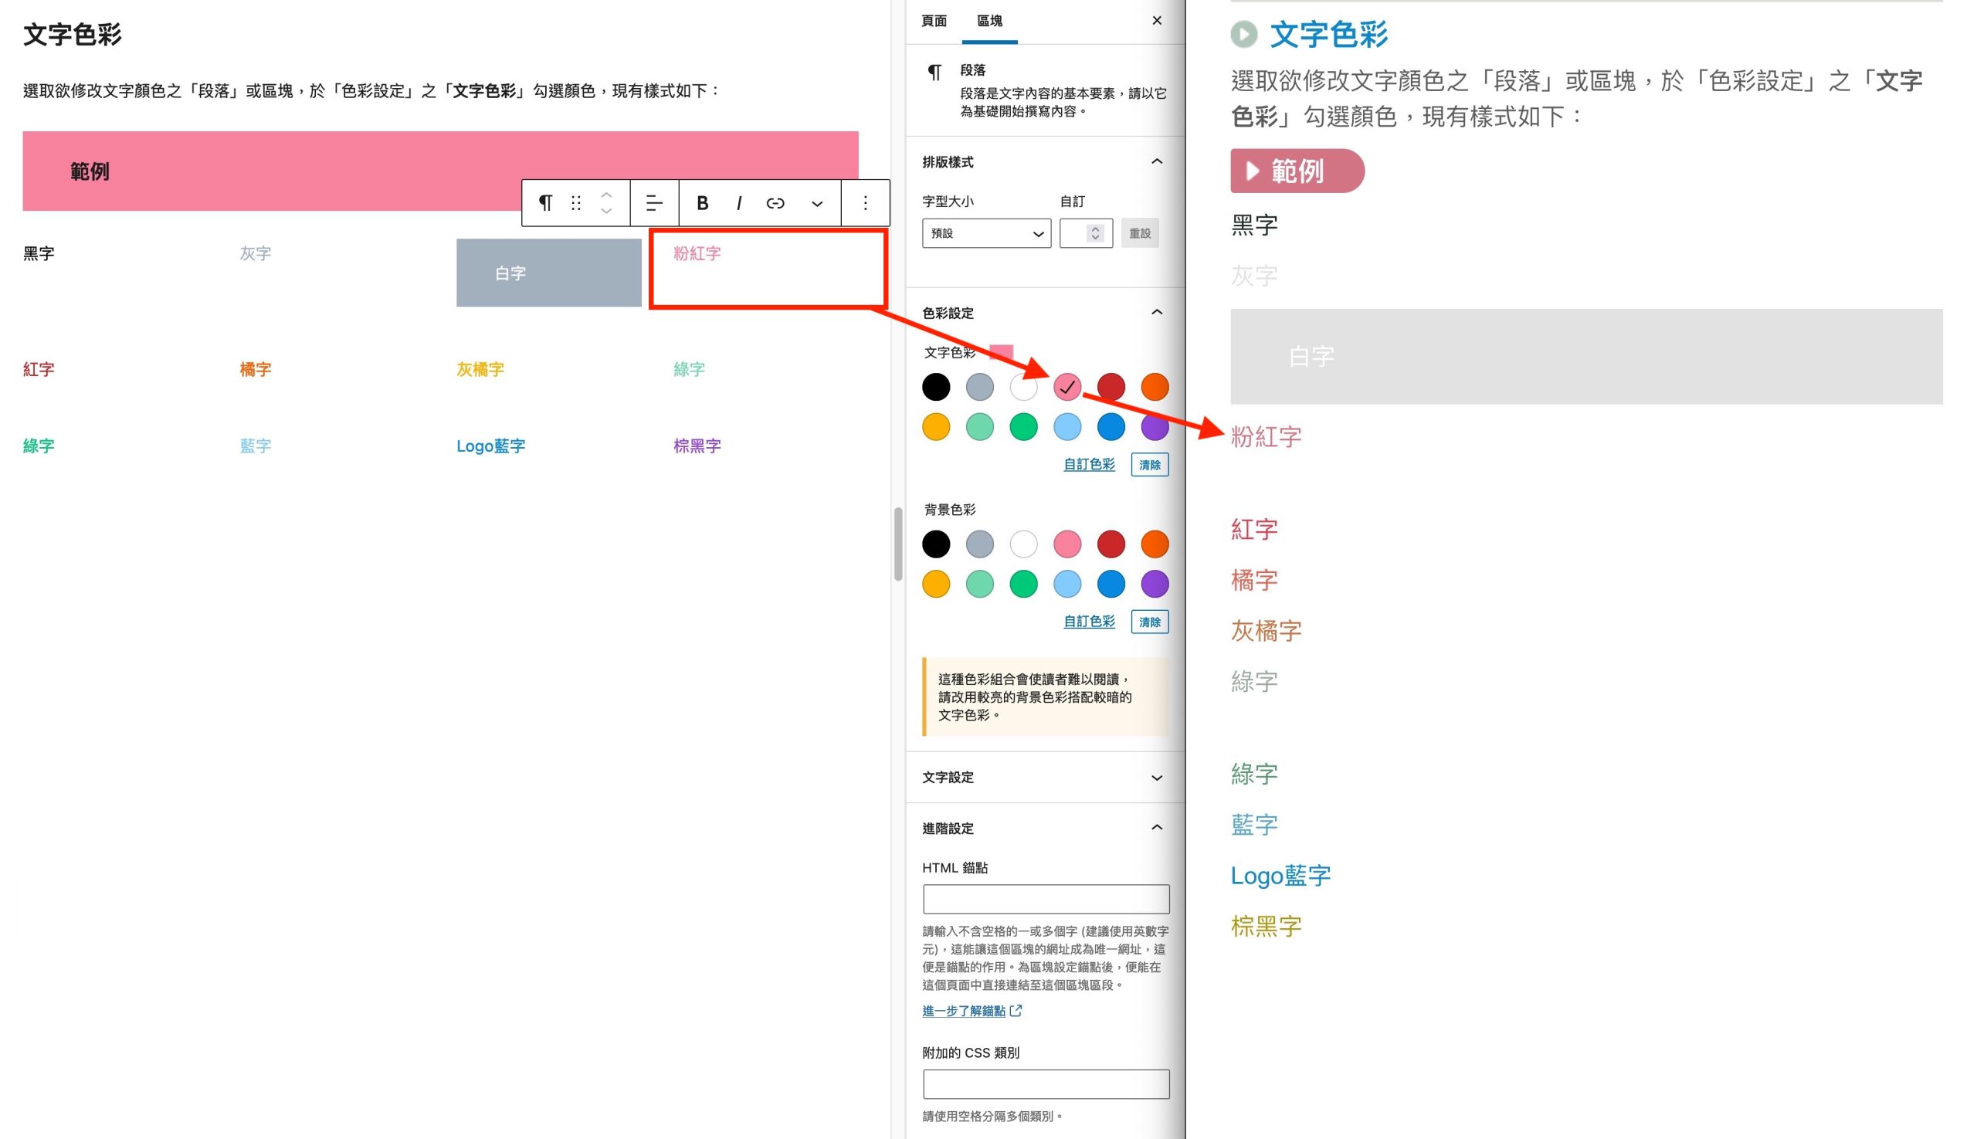
Task: Click the custom font size stepper arrows
Action: pyautogui.click(x=1095, y=233)
